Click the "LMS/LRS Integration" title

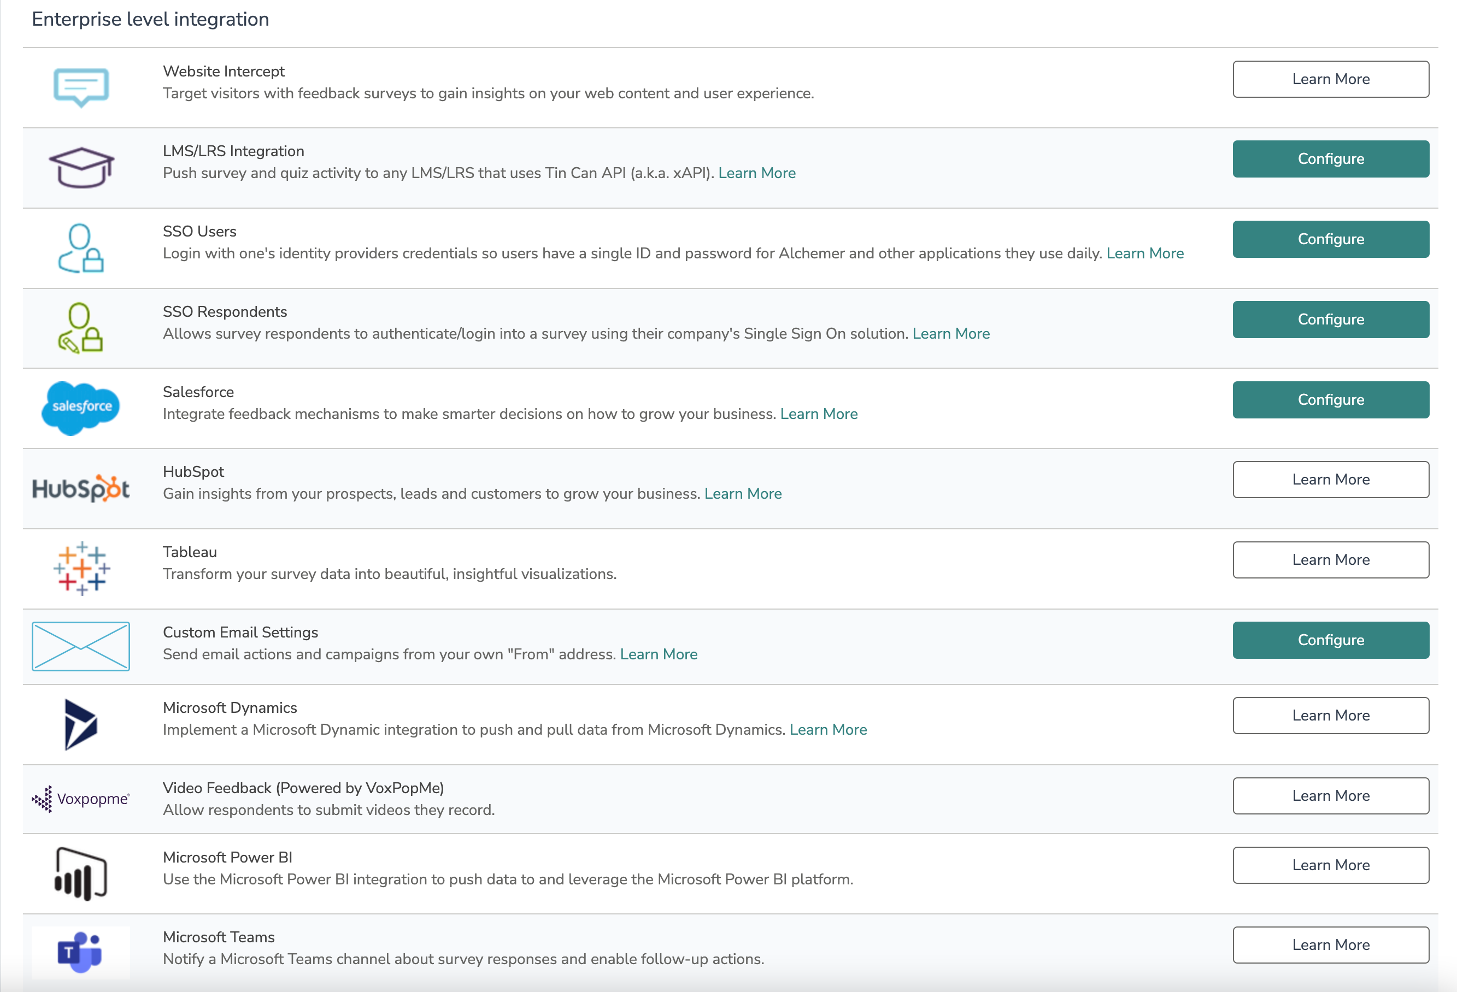(233, 151)
